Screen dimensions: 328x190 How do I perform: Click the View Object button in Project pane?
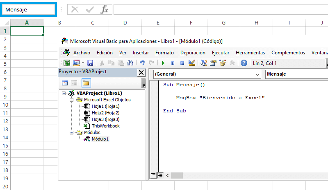(74, 83)
